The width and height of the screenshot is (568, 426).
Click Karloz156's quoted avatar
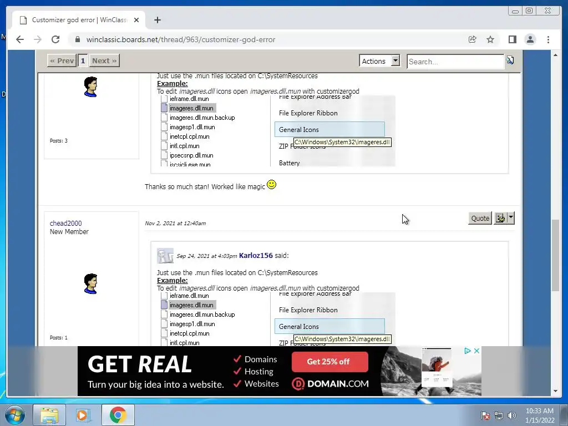pyautogui.click(x=165, y=256)
